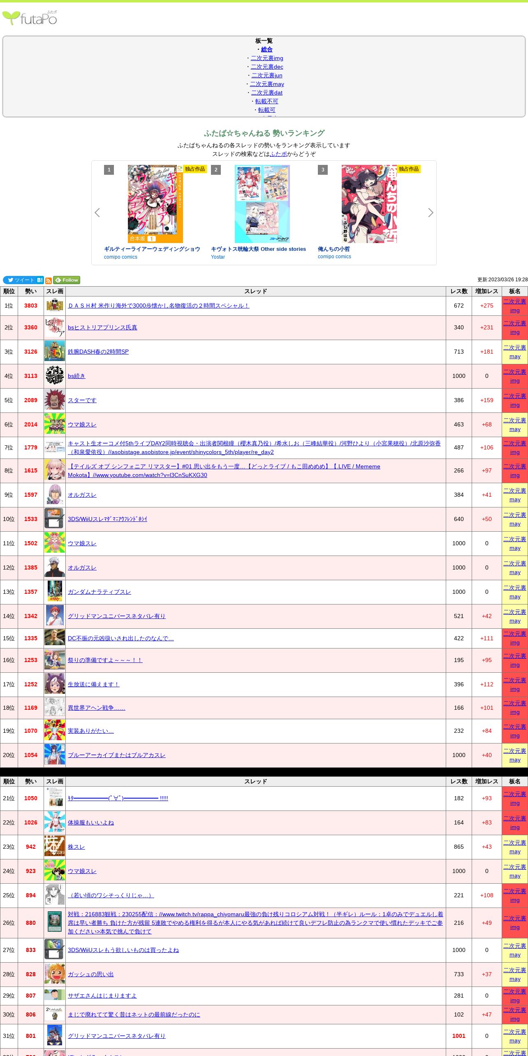The width and height of the screenshot is (528, 1056).
Task: Click the red レス数 value 1001
Action: click(459, 1036)
